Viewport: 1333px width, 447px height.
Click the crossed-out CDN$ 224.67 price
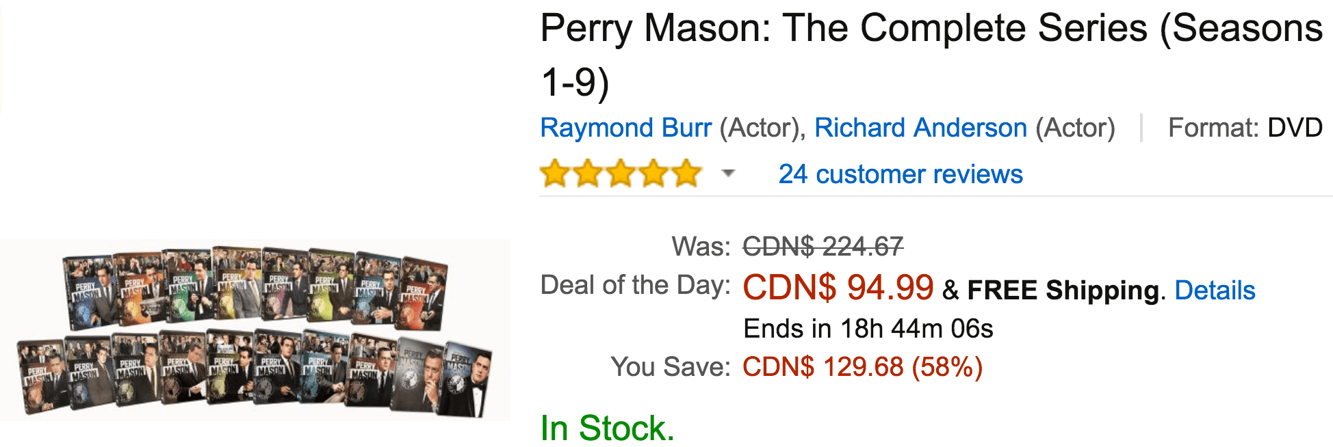point(823,247)
